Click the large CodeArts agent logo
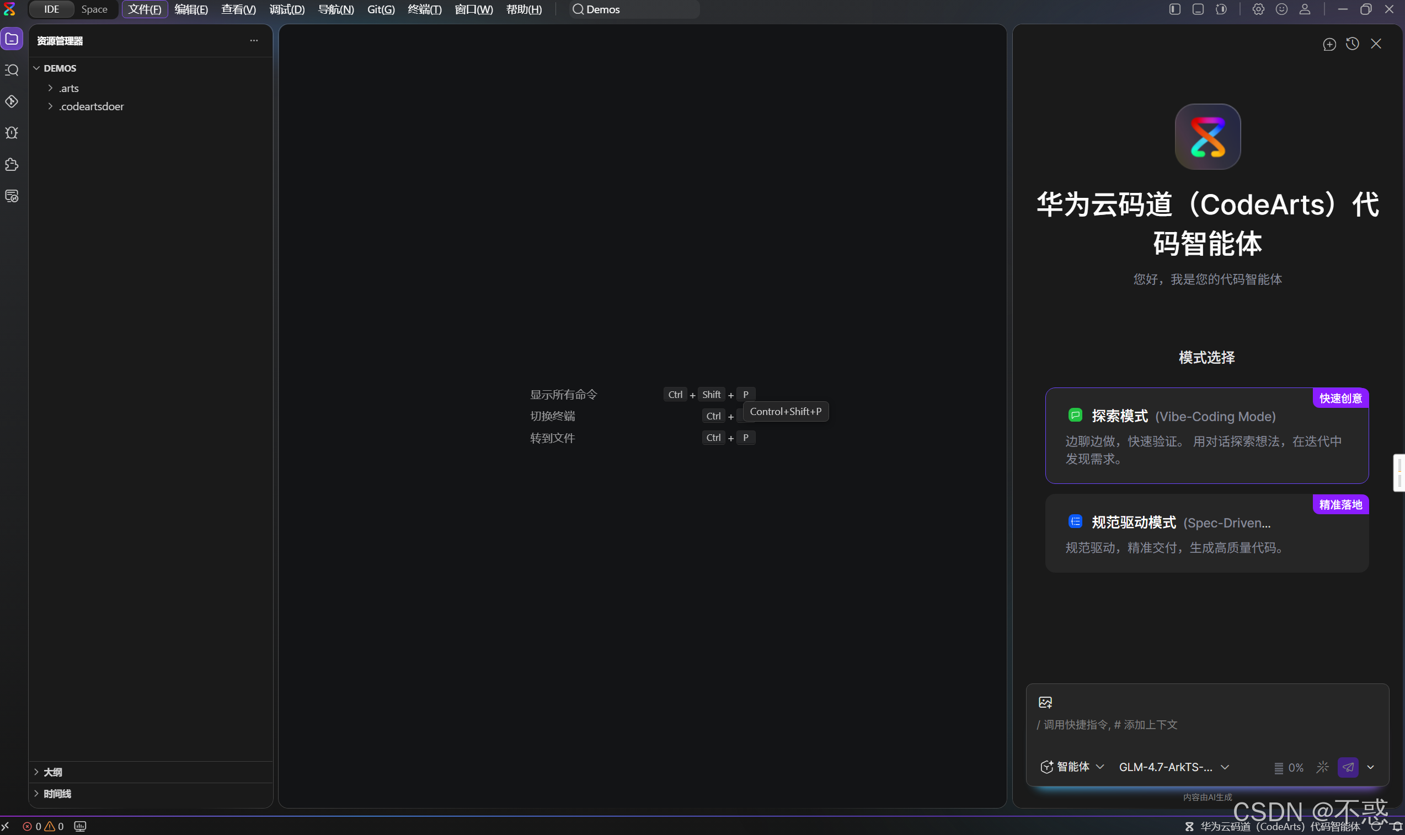The height and width of the screenshot is (835, 1405). tap(1208, 137)
